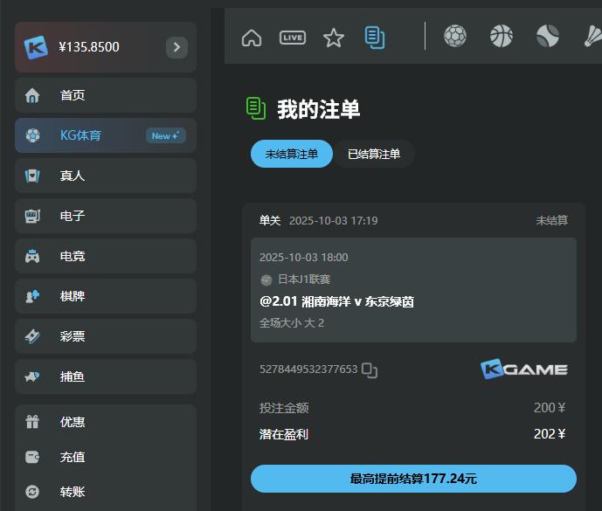Click match time 2025-10-03 18:00

pos(304,257)
